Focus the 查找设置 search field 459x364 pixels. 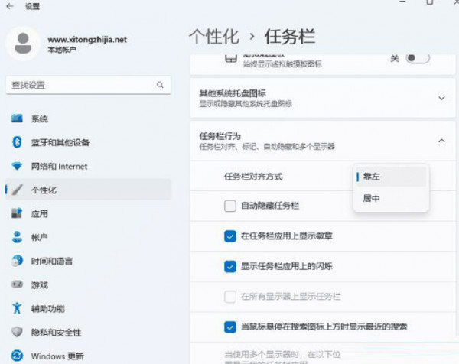(x=88, y=85)
